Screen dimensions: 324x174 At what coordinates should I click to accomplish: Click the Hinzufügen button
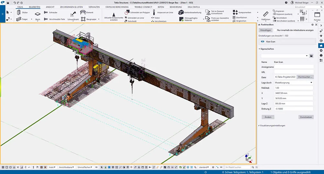[266, 30]
